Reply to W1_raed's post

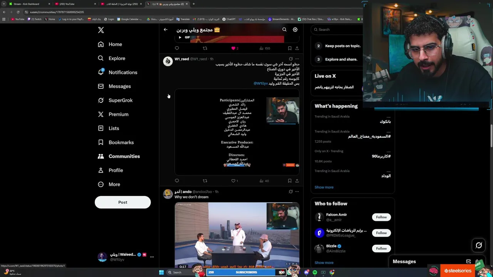tap(177, 180)
